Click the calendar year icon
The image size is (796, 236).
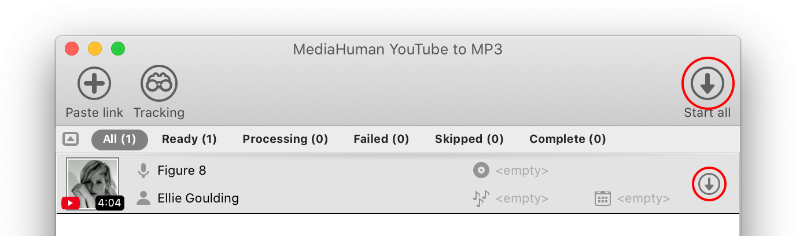point(603,198)
